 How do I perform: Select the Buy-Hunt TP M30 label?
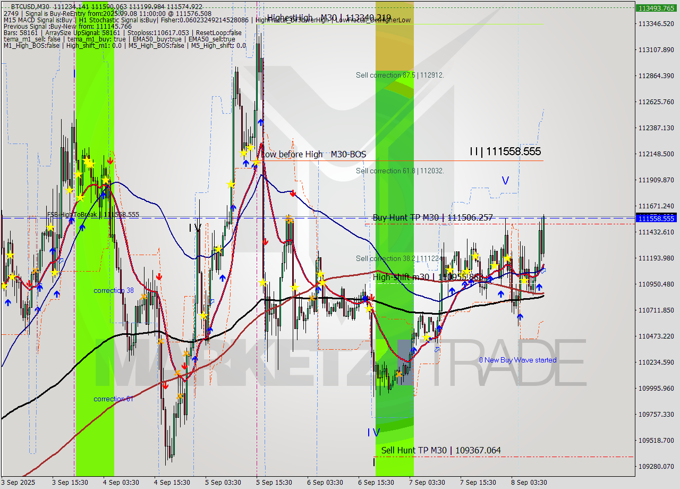432,217
